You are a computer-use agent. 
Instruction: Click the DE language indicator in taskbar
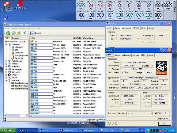[x=141, y=131]
